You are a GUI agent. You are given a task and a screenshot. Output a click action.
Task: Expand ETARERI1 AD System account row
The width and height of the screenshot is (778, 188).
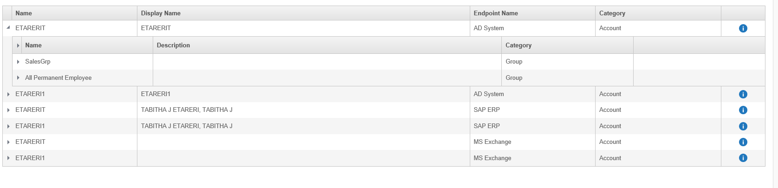pyautogui.click(x=8, y=94)
